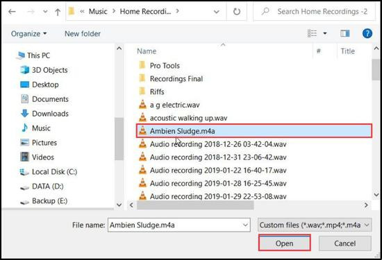
Task: Open Pictures in sidebar
Action: (44, 143)
